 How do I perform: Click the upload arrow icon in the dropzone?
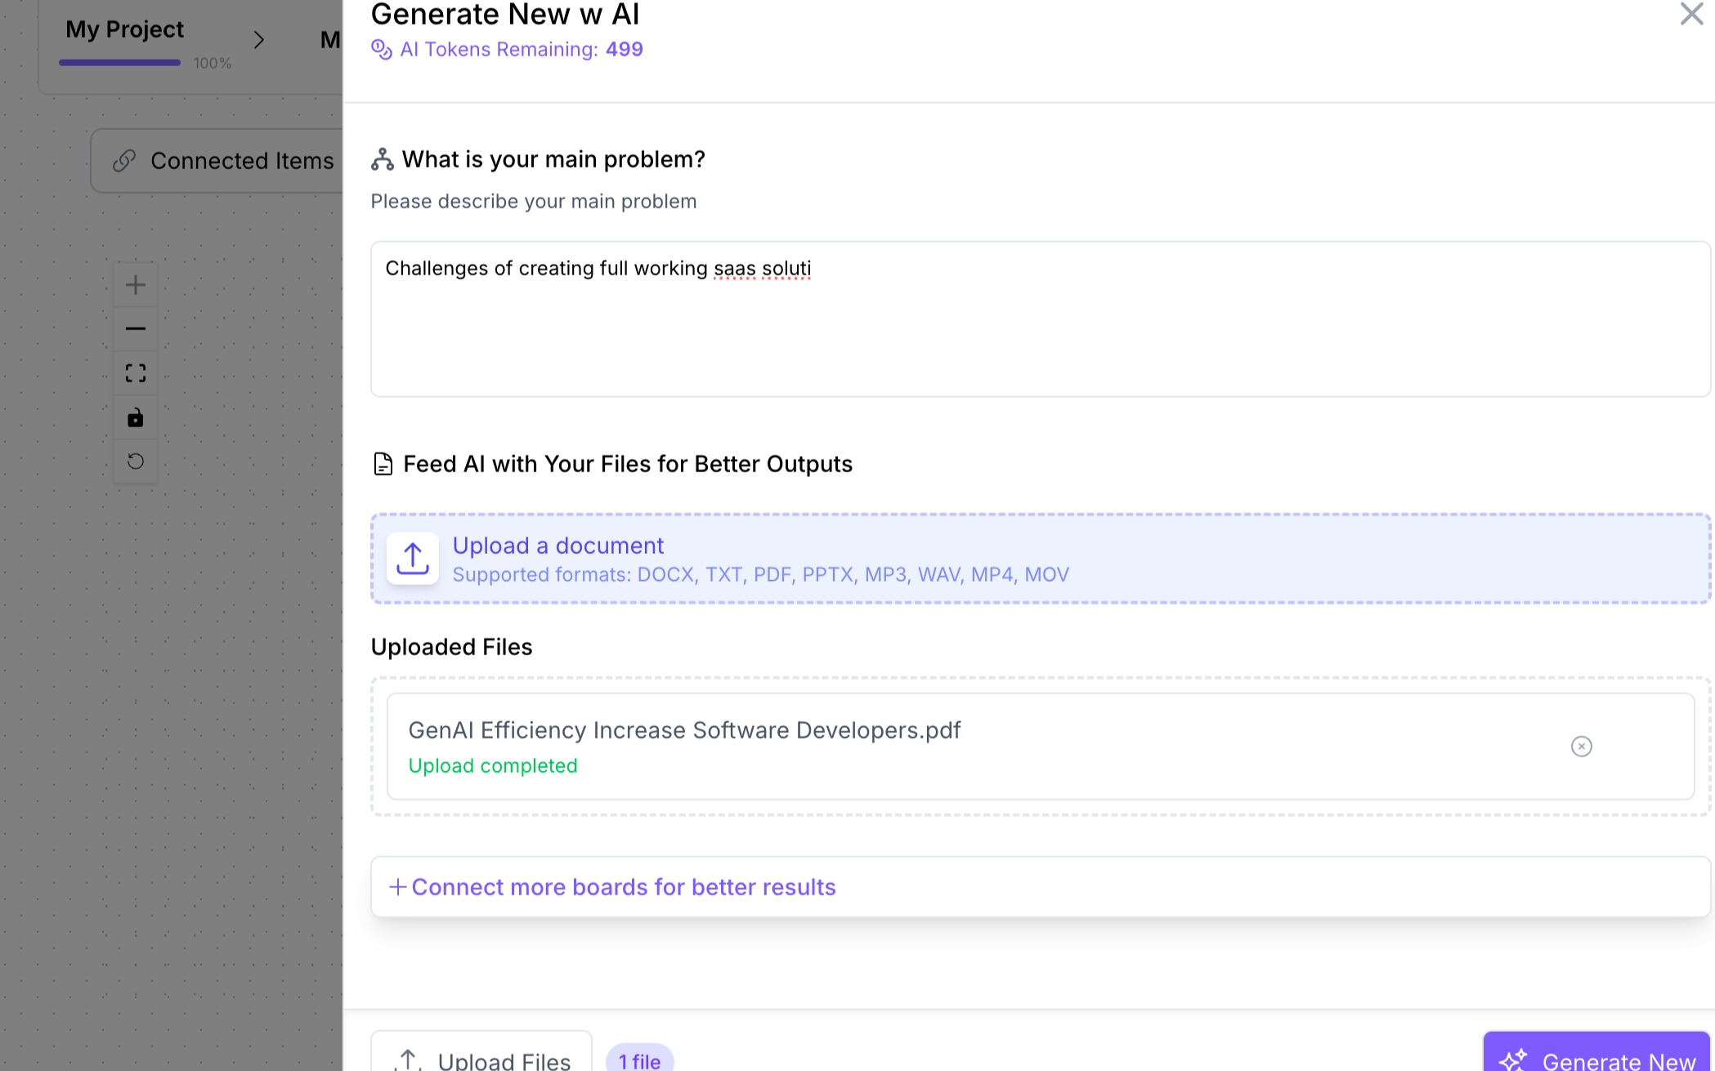click(x=413, y=559)
